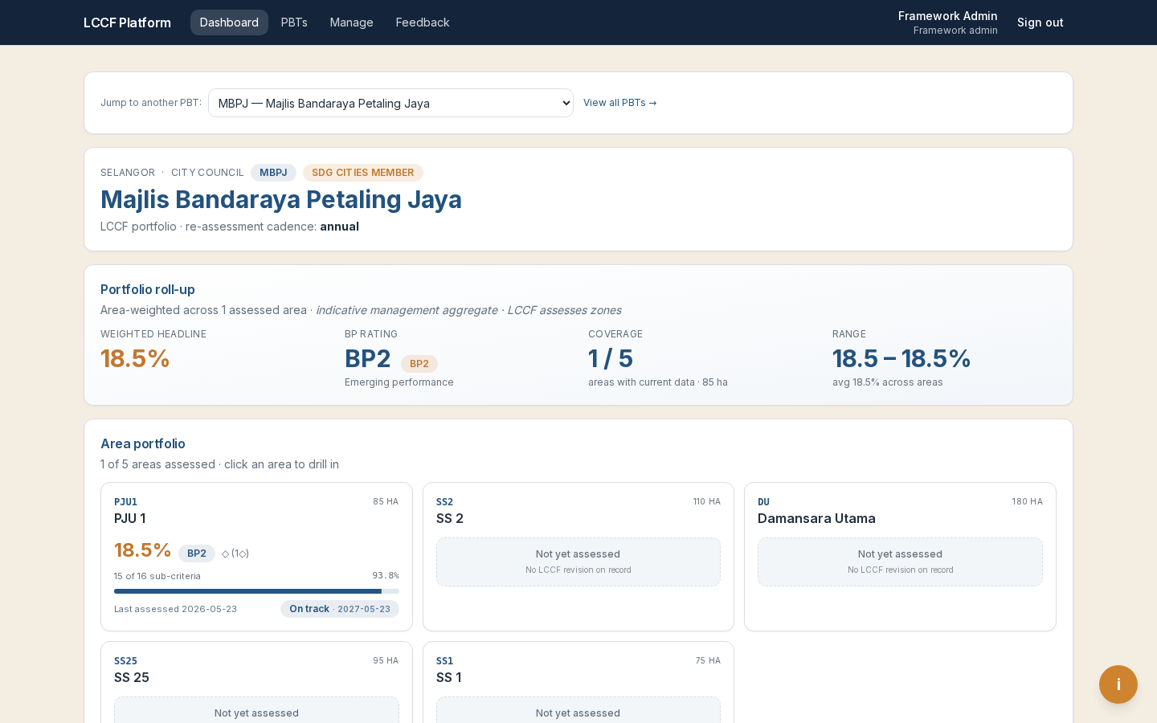Open the Jump to another PBT dropdown
The height and width of the screenshot is (723, 1157).
pos(390,103)
